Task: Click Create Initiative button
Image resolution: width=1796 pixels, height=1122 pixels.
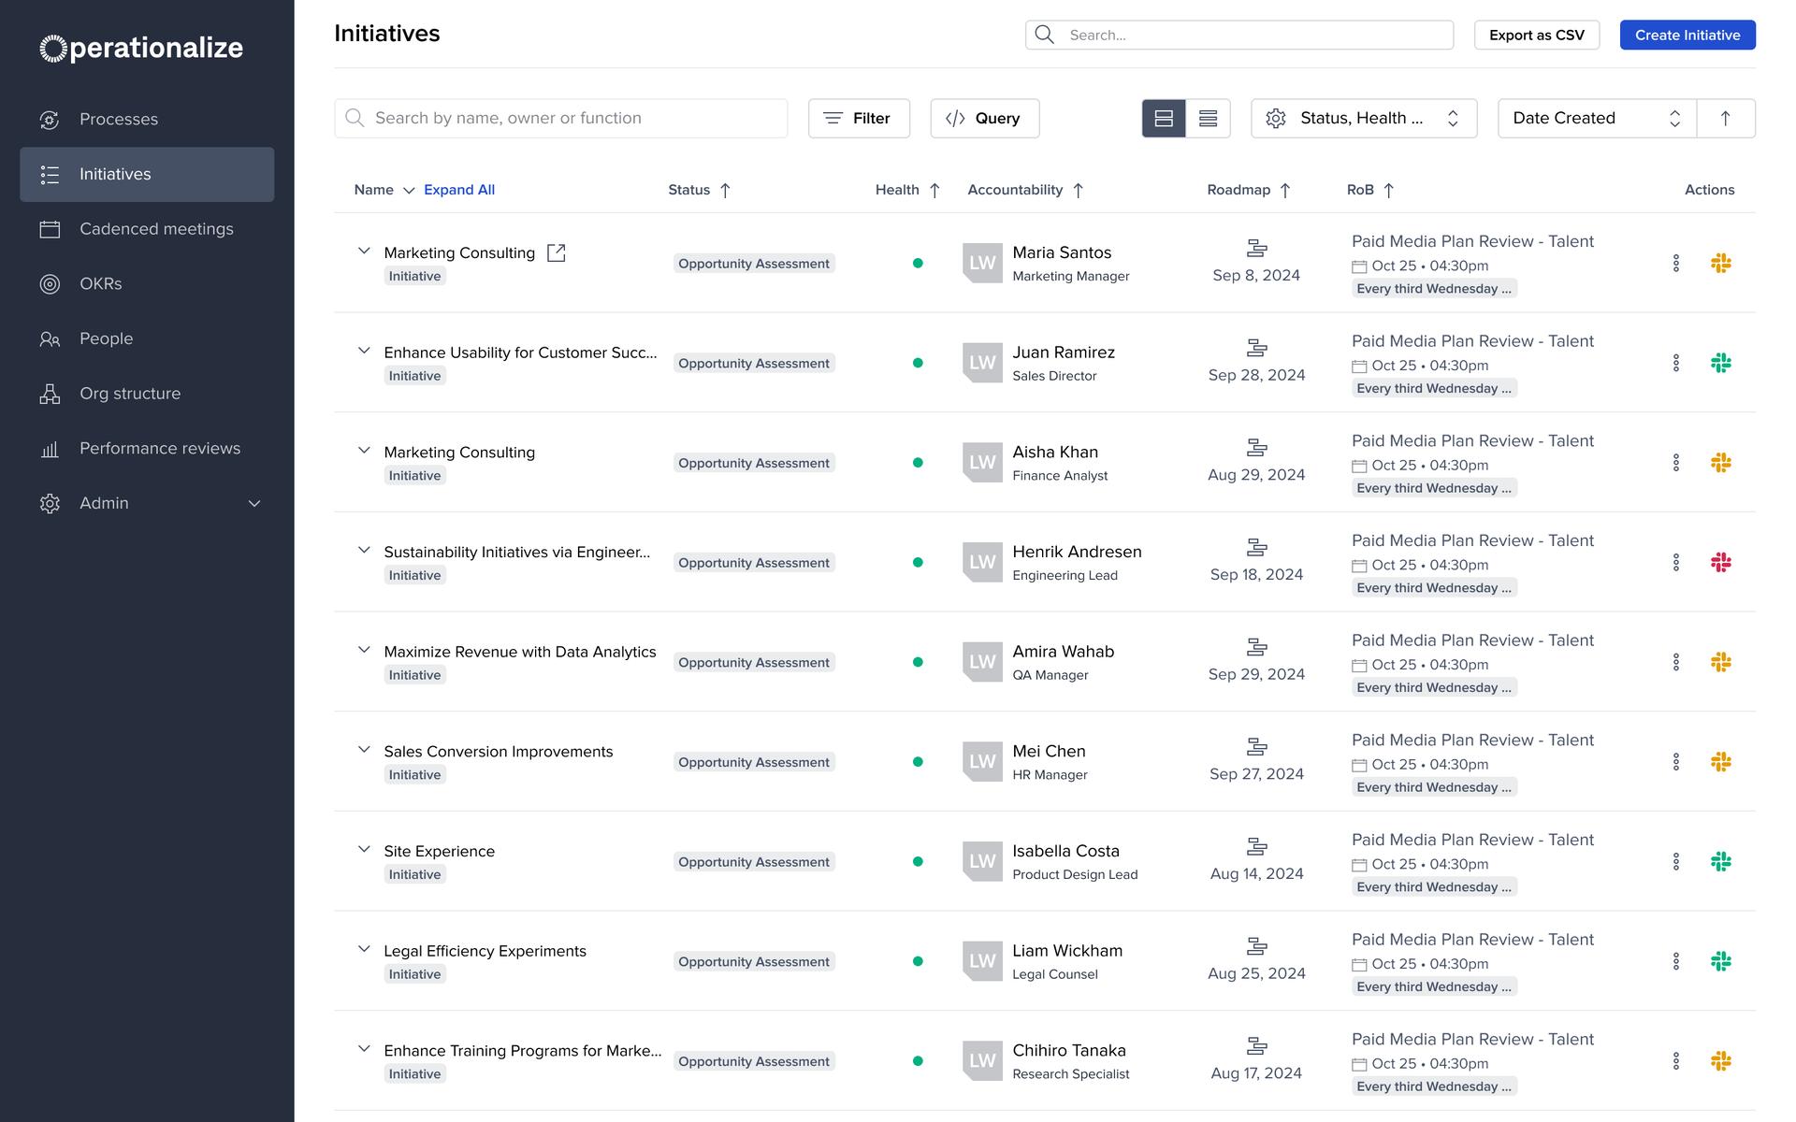Action: click(1687, 36)
